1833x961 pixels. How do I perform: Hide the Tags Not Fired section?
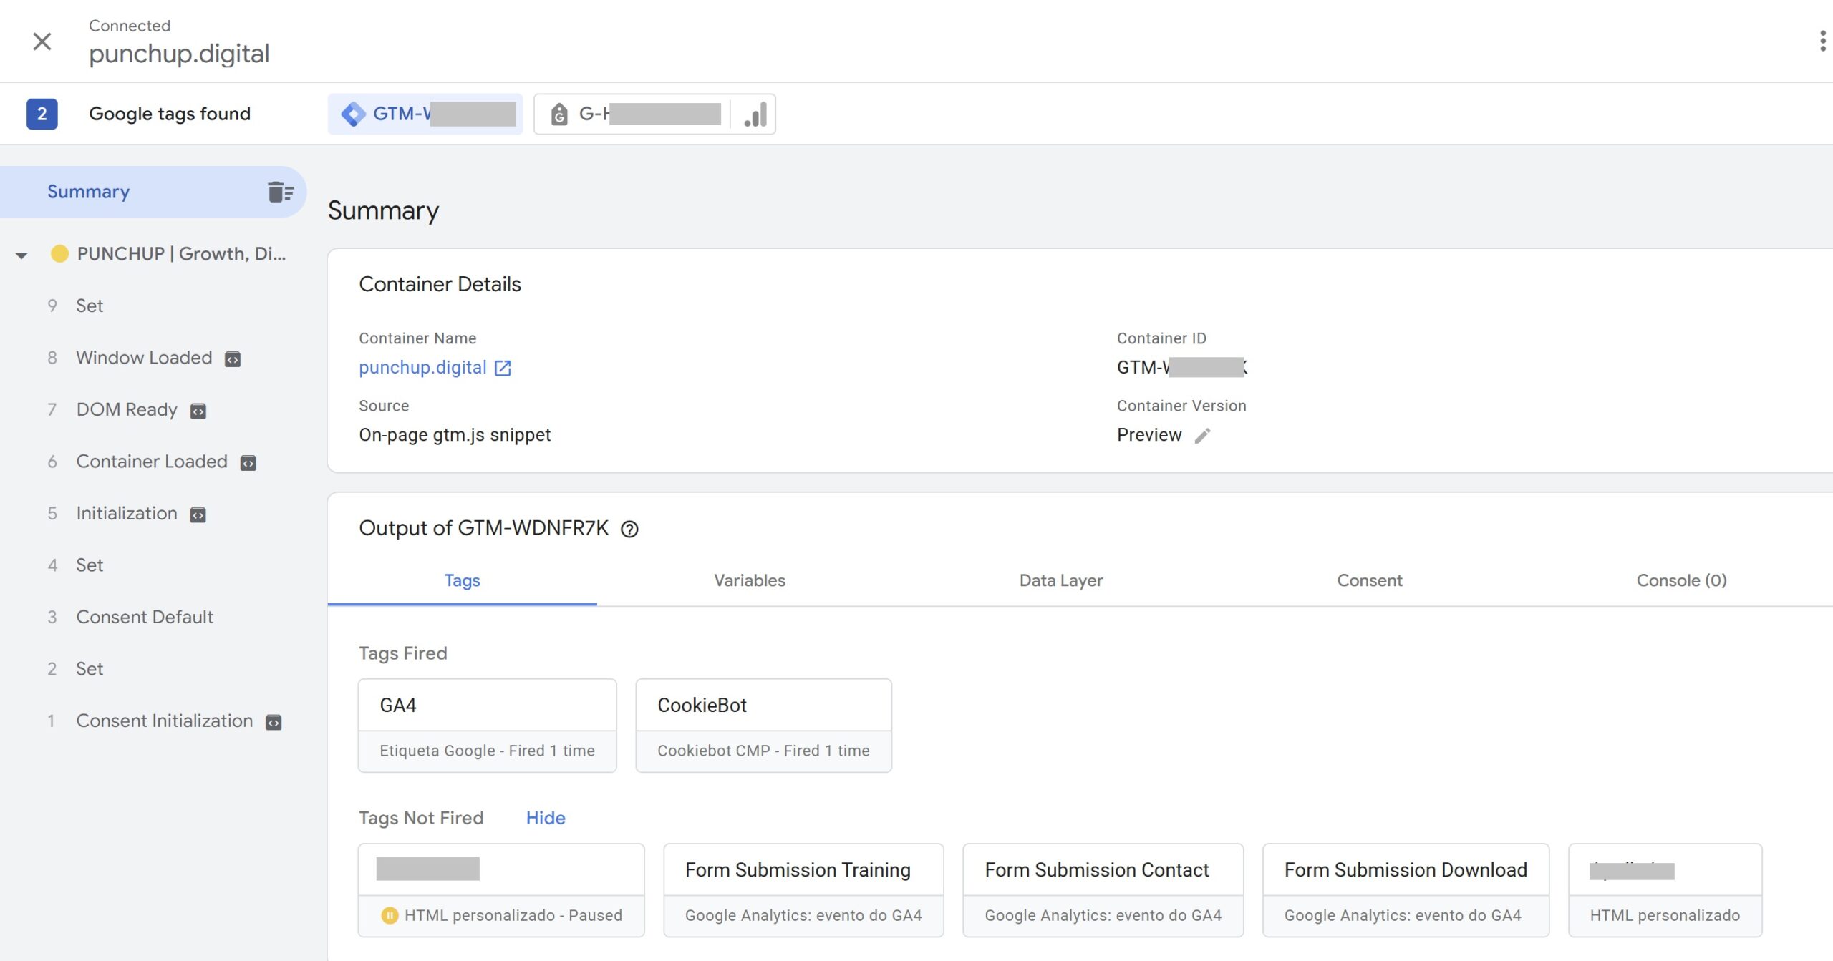[545, 817]
